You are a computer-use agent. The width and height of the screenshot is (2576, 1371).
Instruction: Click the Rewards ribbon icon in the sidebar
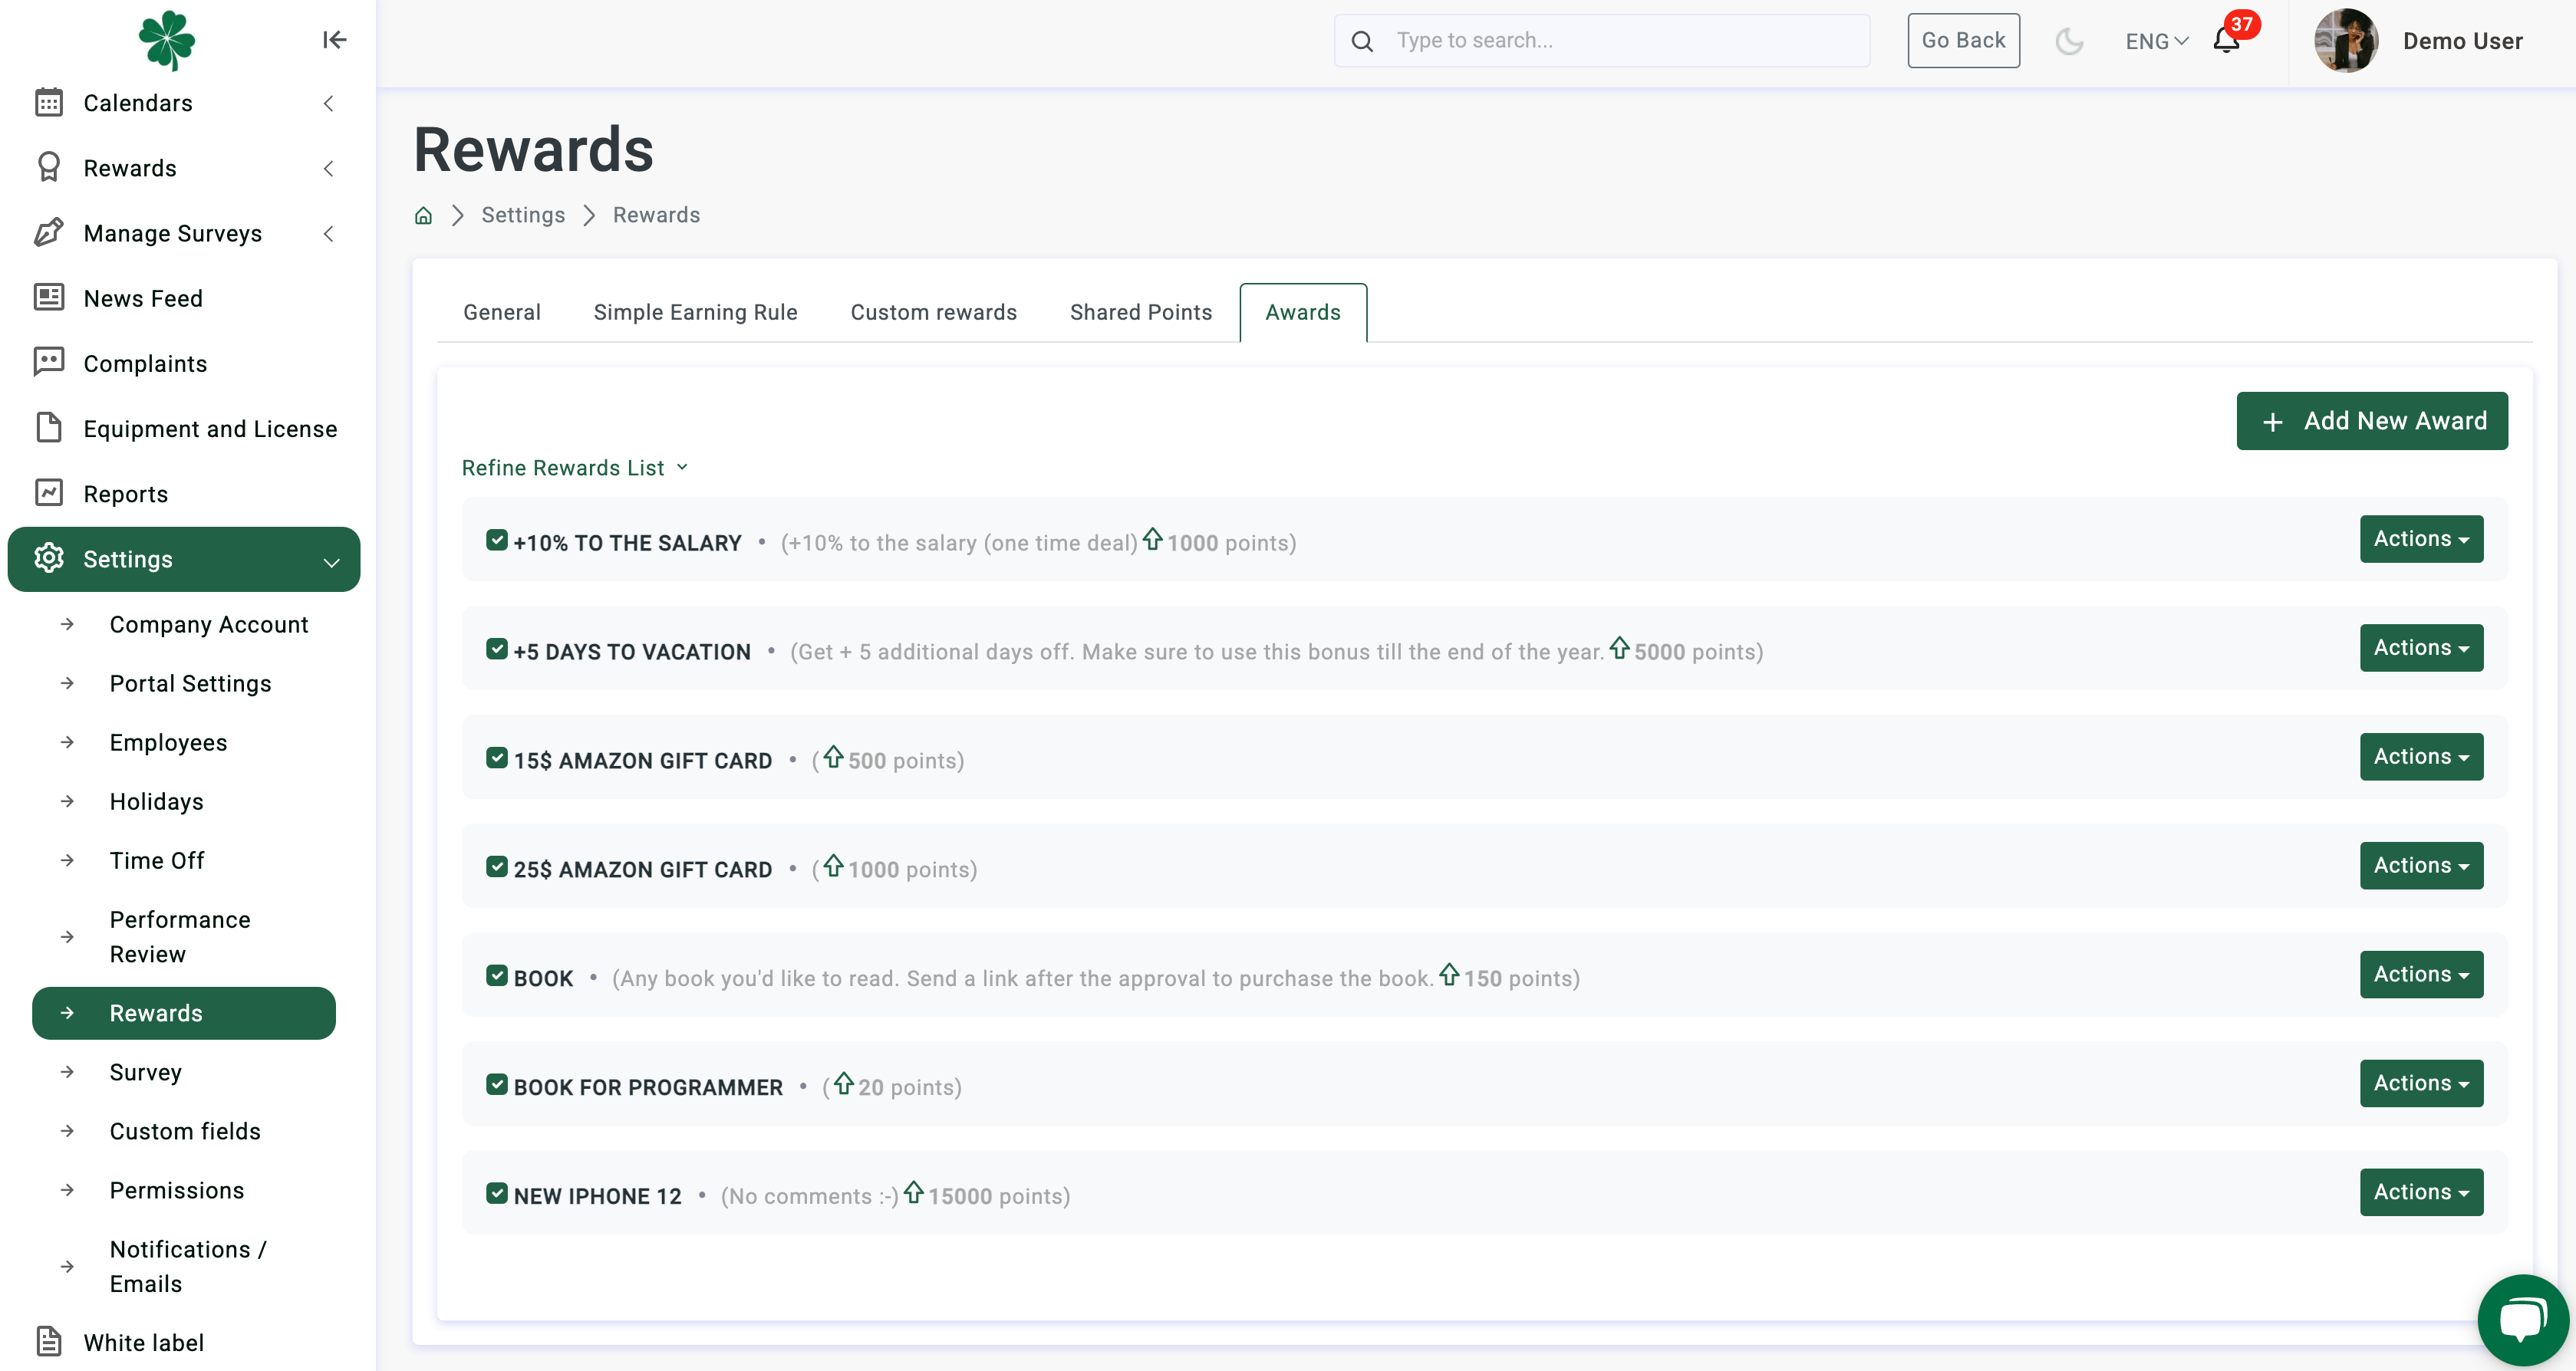click(49, 168)
